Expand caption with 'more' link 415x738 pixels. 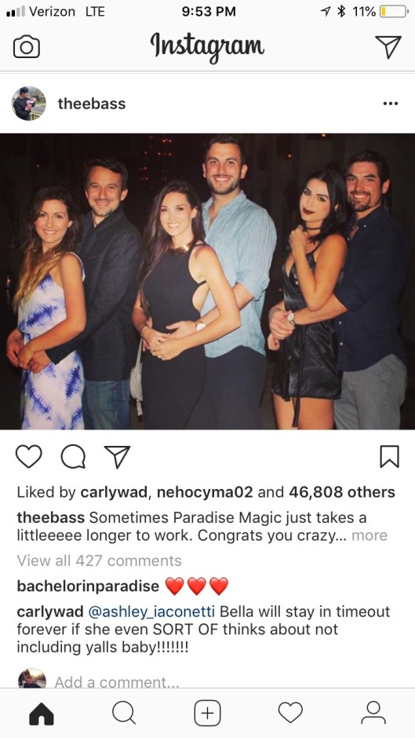click(x=369, y=535)
